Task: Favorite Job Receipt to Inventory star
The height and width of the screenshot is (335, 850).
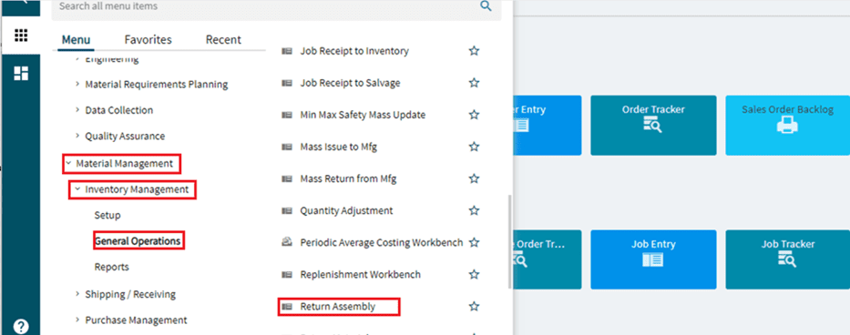Action: (x=475, y=51)
